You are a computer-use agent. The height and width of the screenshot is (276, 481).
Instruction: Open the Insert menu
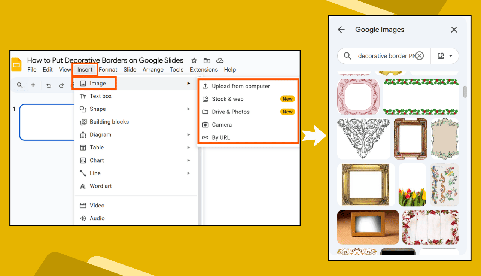[x=85, y=69]
